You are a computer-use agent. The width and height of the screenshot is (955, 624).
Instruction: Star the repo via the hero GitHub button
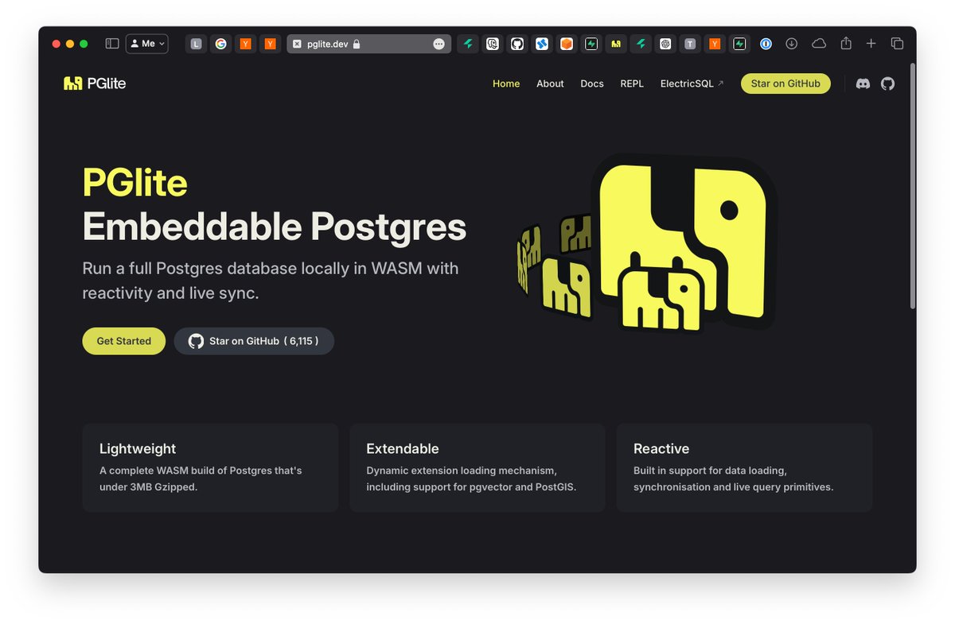click(x=254, y=340)
